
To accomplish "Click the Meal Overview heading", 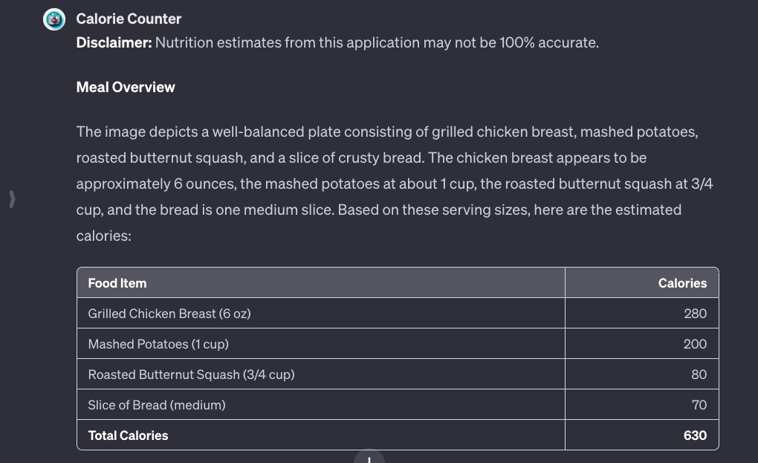I will [126, 87].
